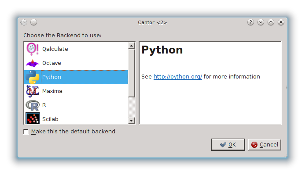
Task: Dismiss dialog with Cancel button
Action: point(265,145)
